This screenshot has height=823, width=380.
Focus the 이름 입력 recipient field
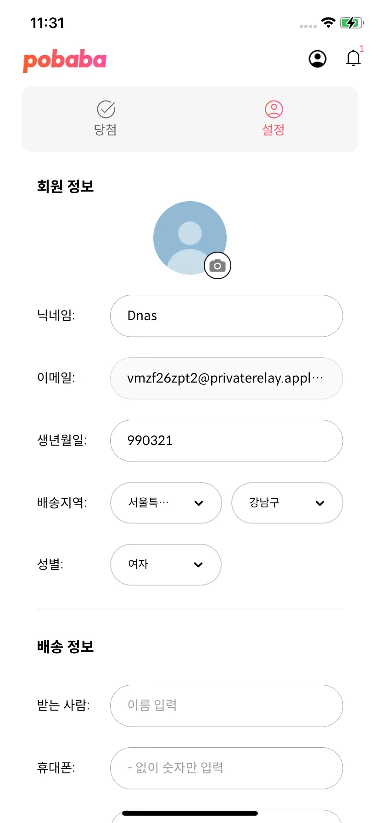(227, 706)
